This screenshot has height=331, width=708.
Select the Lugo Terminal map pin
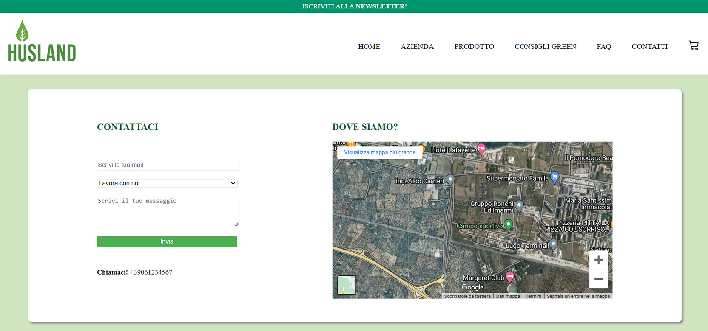click(553, 244)
